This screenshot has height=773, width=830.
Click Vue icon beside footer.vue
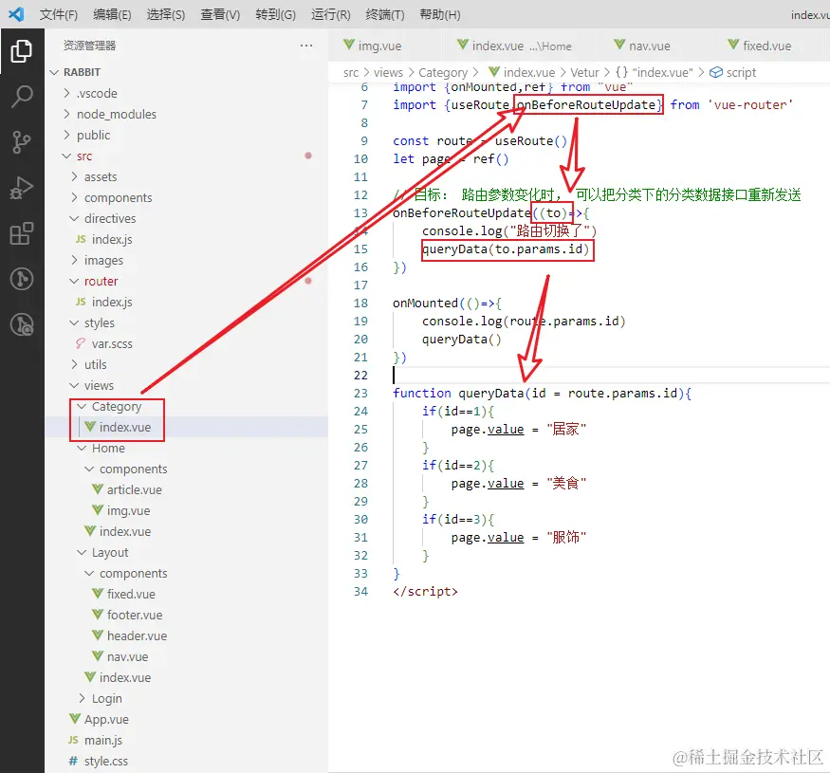(98, 615)
